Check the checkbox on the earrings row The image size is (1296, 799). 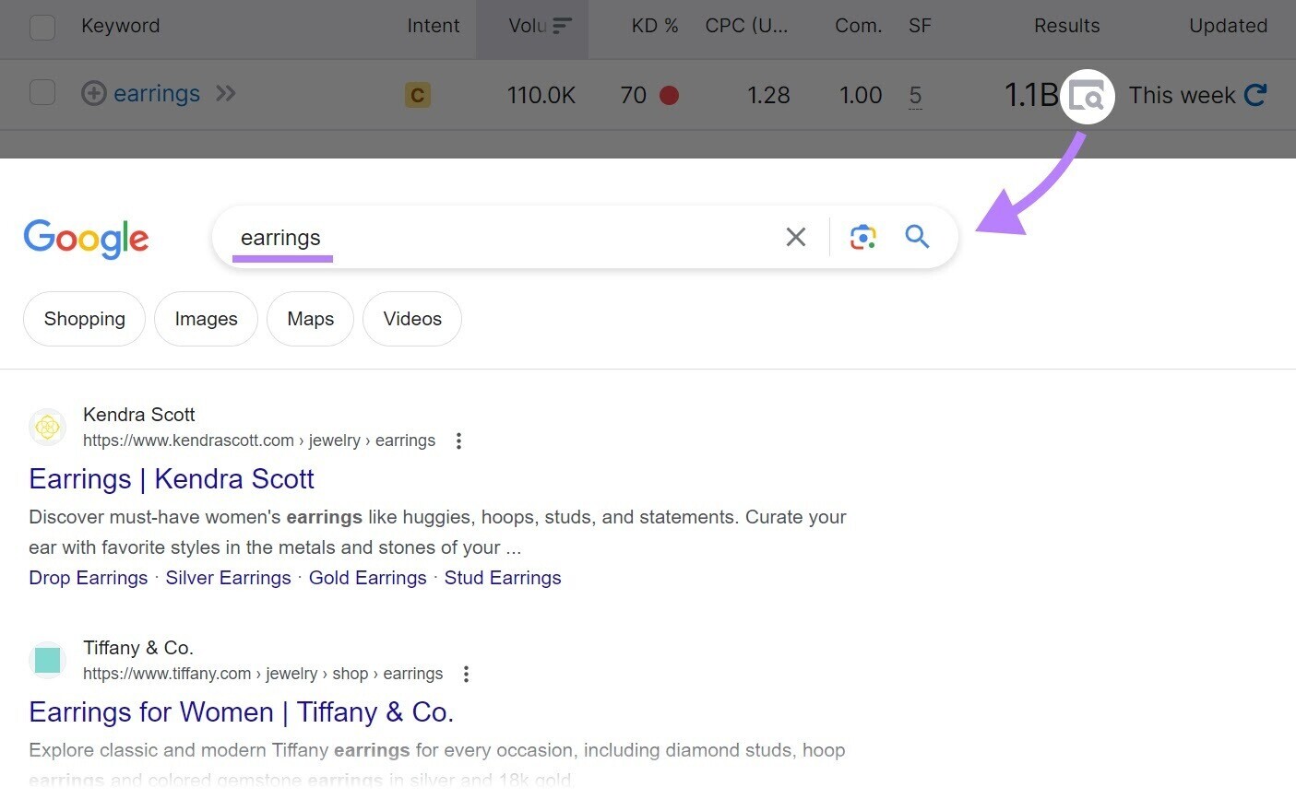(42, 93)
